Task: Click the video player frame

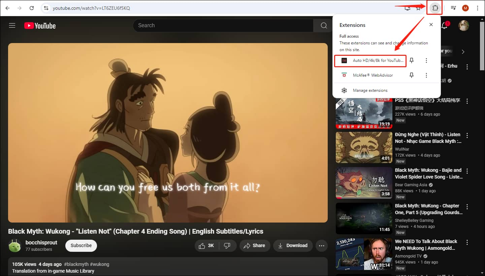Action: coord(168,133)
